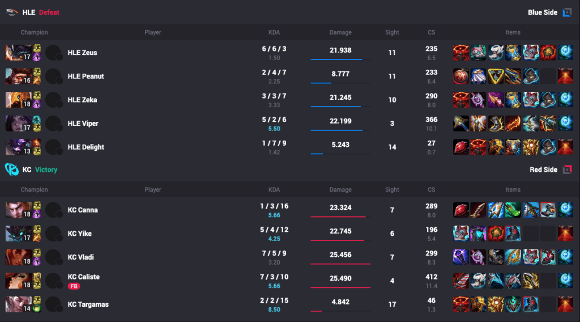
Task: Click KC Yike's champion portrait
Action: (19, 234)
